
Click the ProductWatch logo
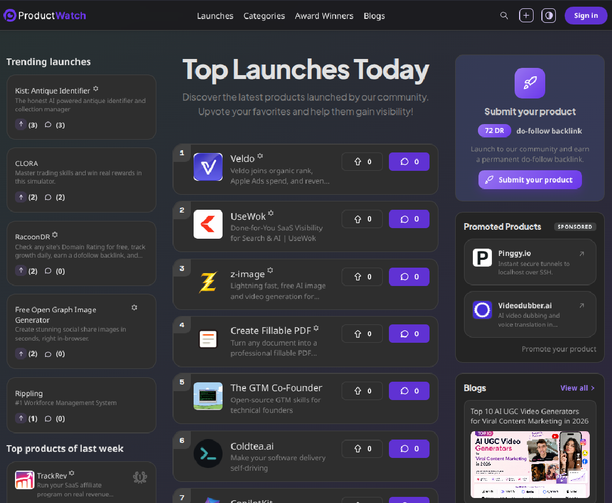coord(45,16)
